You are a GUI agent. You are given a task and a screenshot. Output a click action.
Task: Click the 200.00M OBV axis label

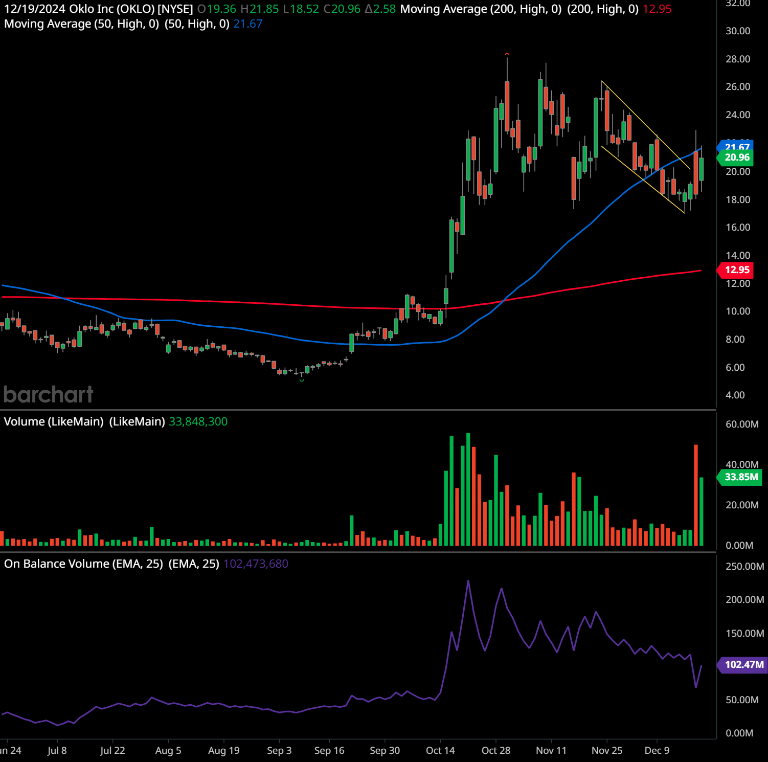coord(745,600)
